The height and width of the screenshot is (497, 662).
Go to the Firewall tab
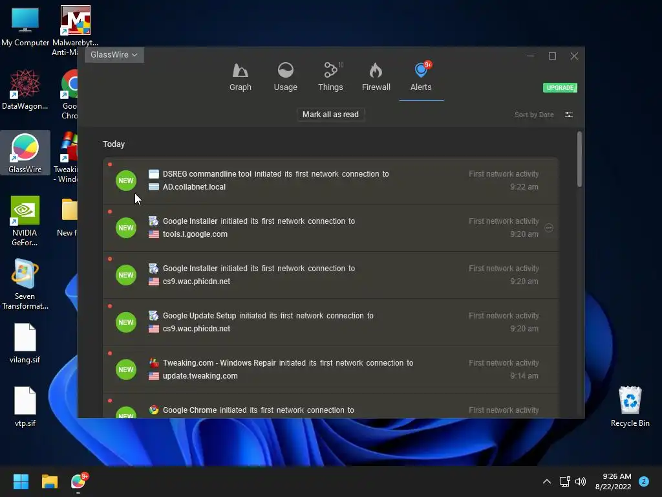coord(376,77)
